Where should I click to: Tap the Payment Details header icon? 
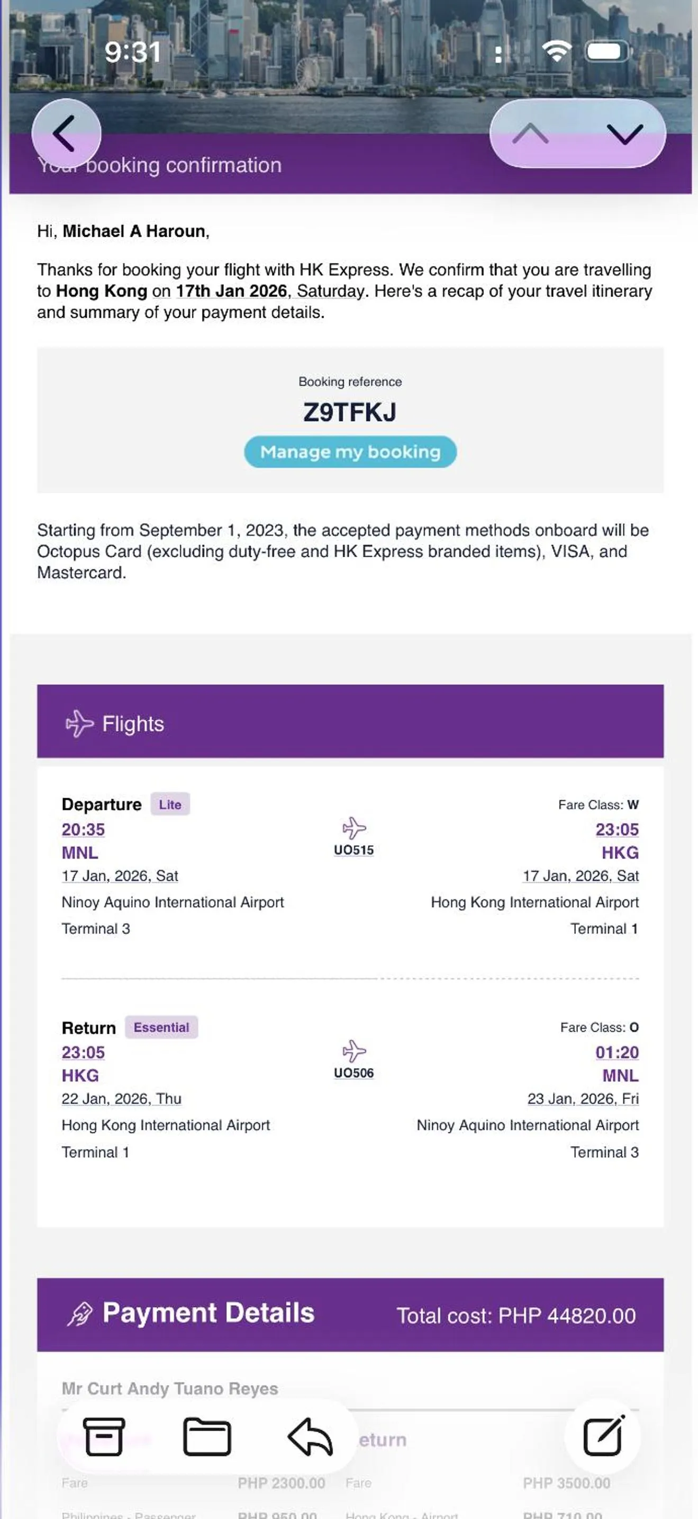(79, 1315)
